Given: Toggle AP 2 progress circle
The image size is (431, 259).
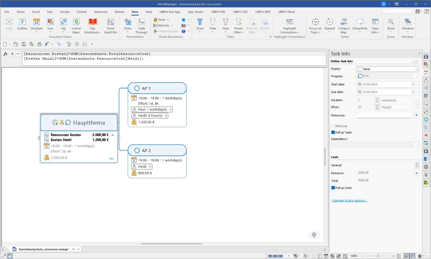Looking at the screenshot, I should tap(137, 151).
